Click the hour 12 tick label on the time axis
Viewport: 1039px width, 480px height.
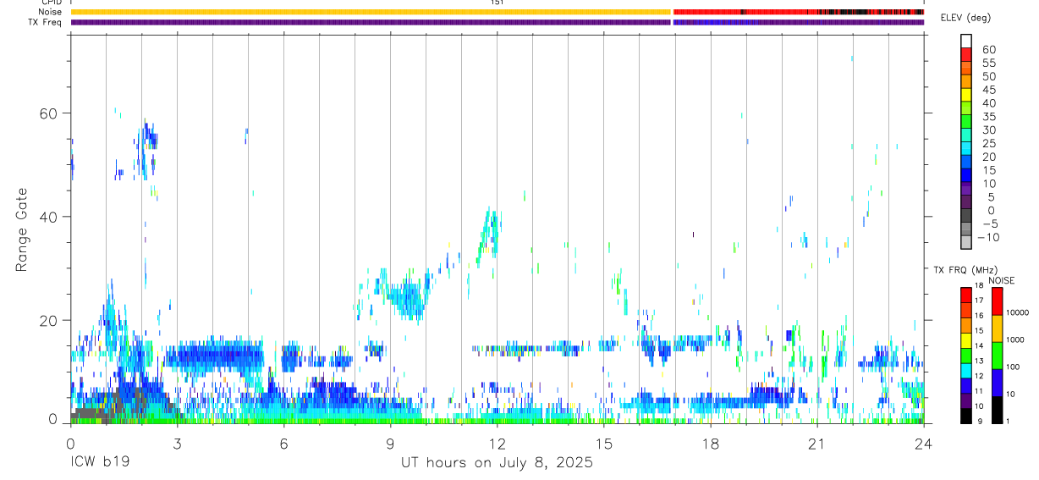click(x=497, y=444)
